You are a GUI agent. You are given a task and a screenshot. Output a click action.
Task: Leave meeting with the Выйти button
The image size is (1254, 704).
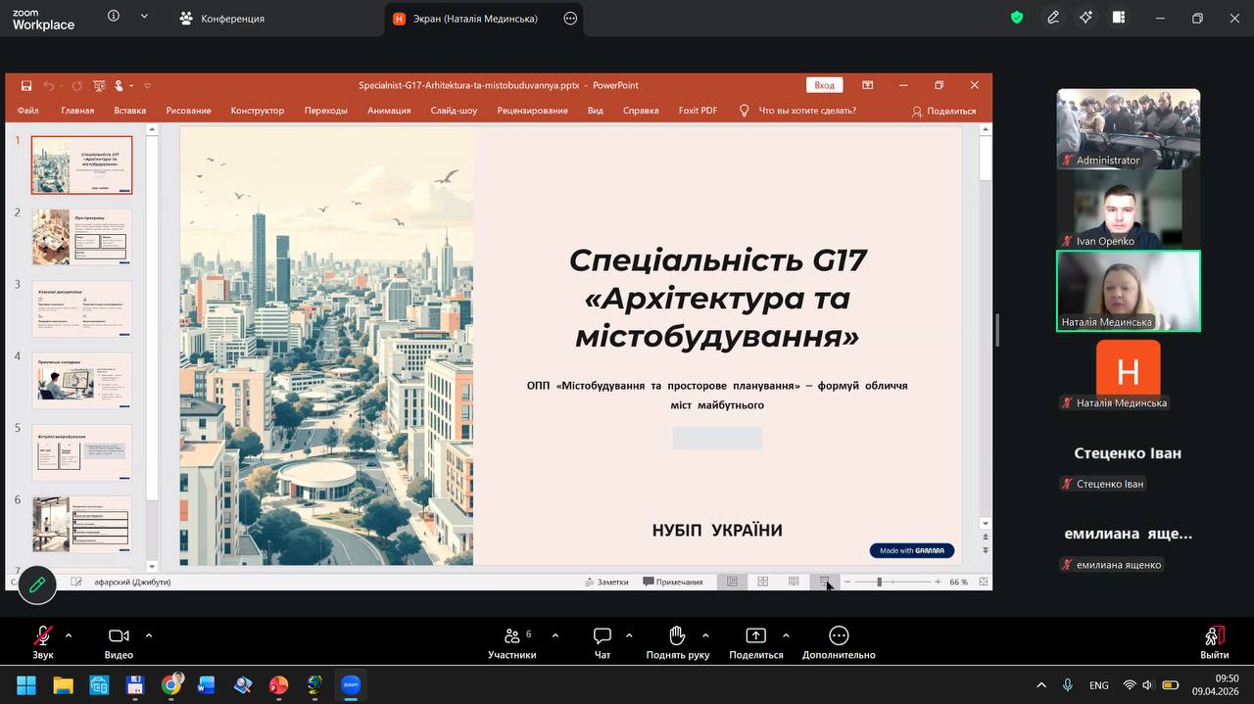tap(1215, 642)
